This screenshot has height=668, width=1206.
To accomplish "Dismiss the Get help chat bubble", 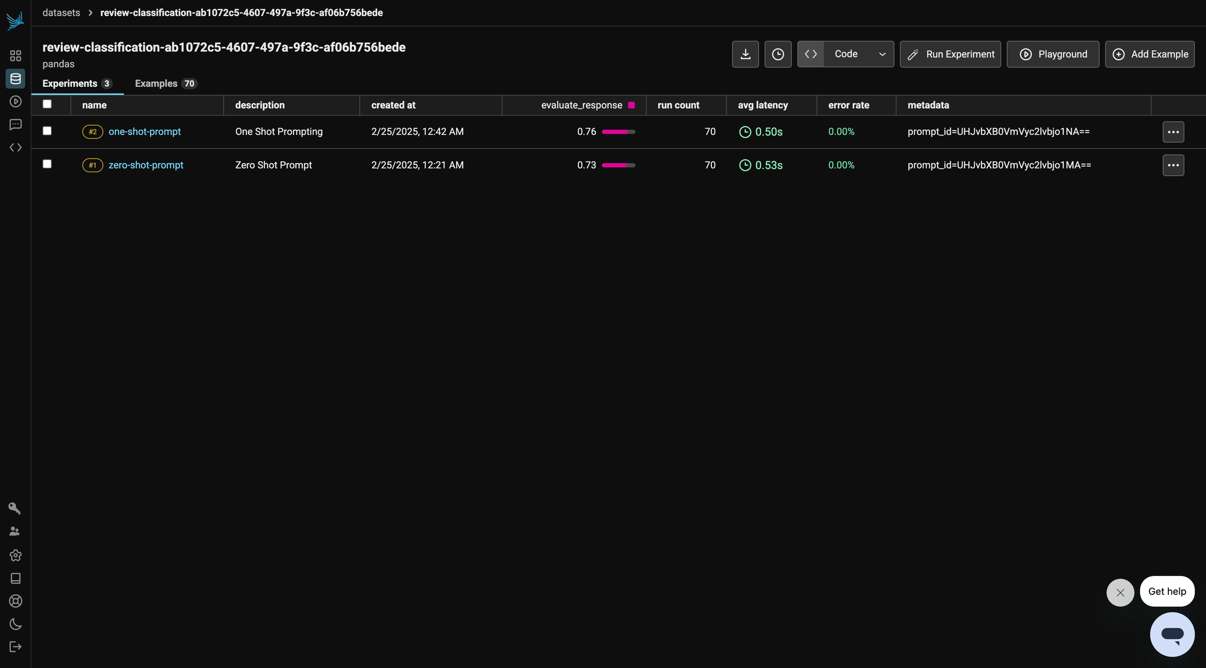I will [x=1120, y=593].
